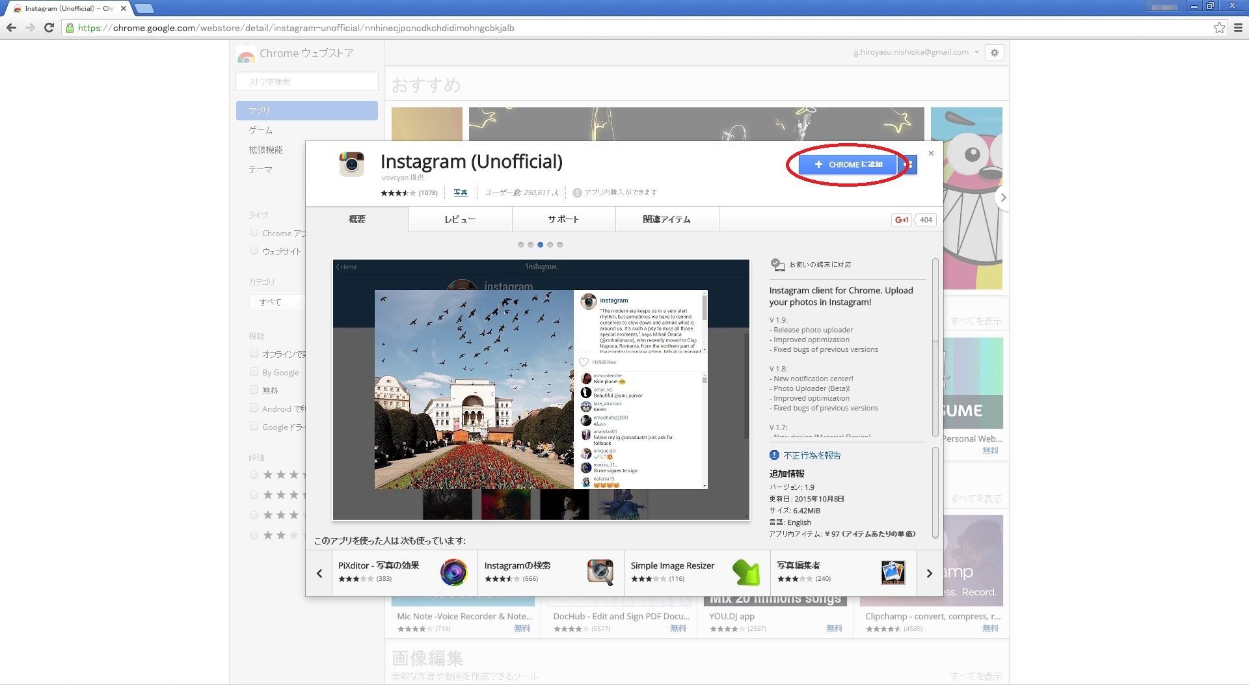This screenshot has width=1249, height=685.
Task: Advance the featured carousel with right chevron
Action: [1002, 197]
